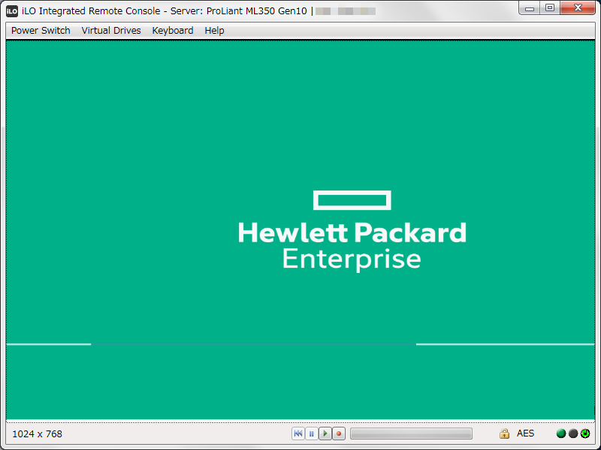601x450 pixels.
Task: Click the green power status icon
Action: pyautogui.click(x=585, y=433)
